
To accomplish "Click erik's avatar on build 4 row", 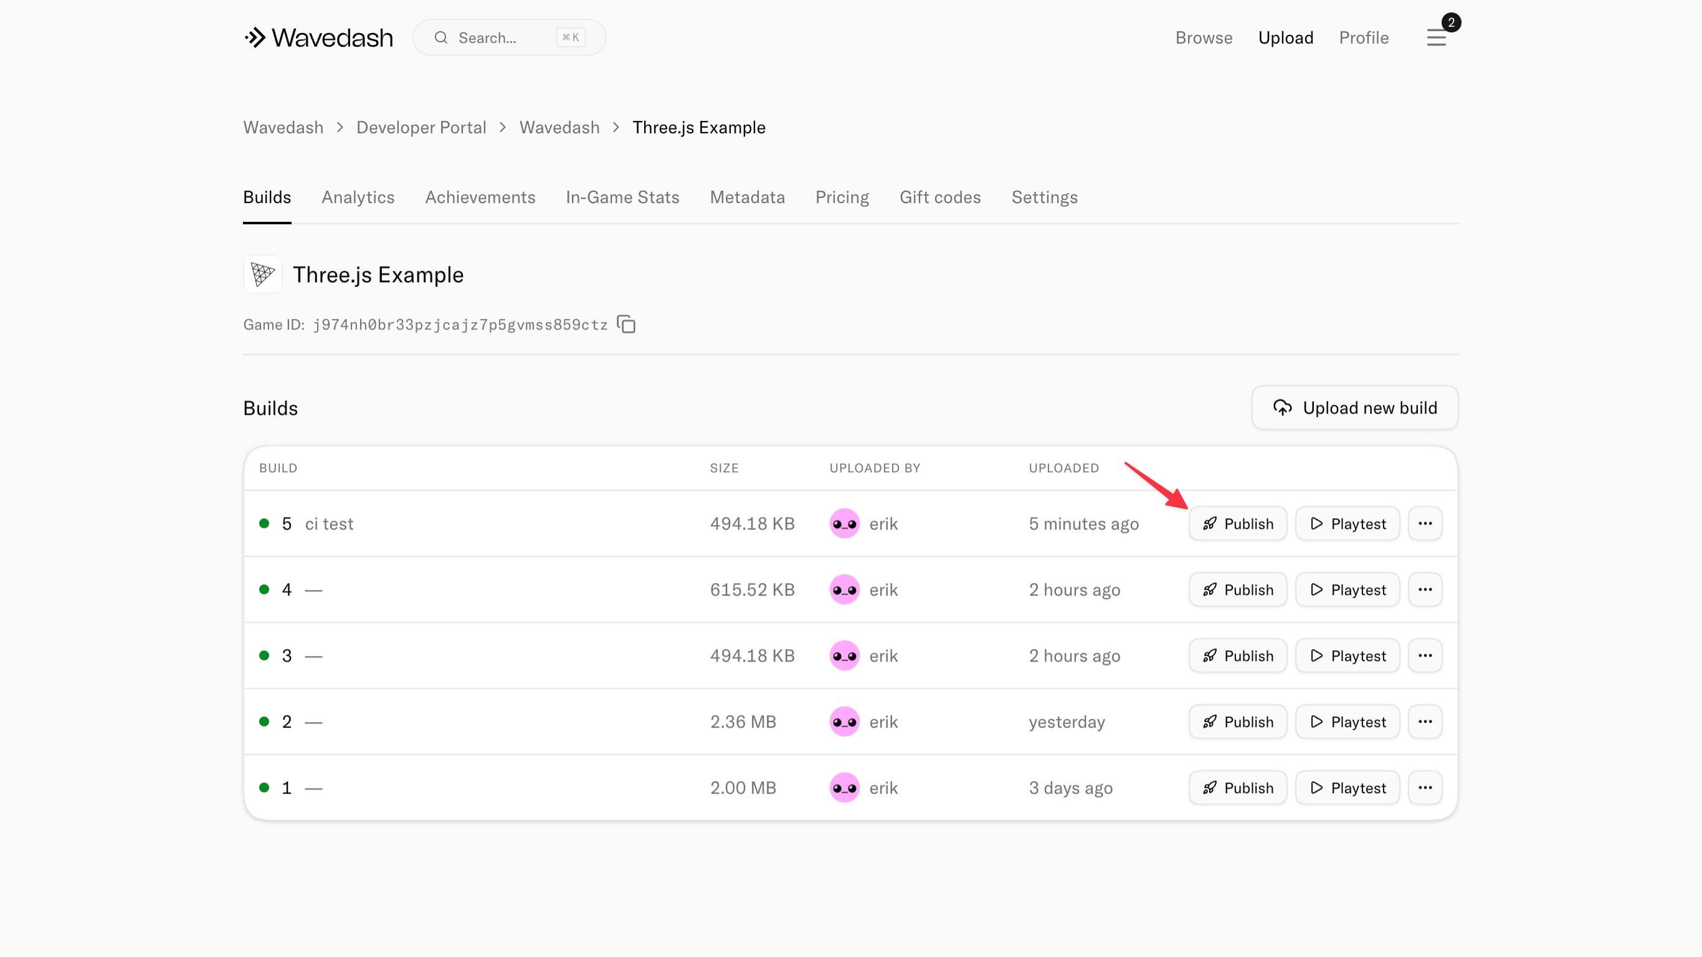I will pos(844,589).
